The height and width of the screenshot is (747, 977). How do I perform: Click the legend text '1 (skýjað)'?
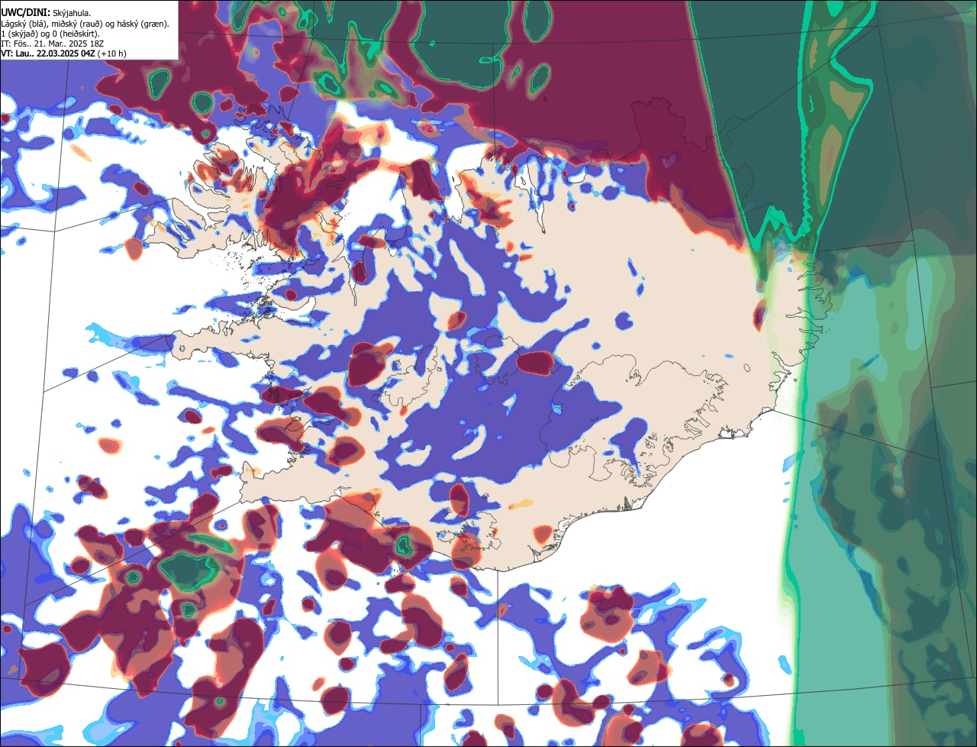(x=19, y=34)
